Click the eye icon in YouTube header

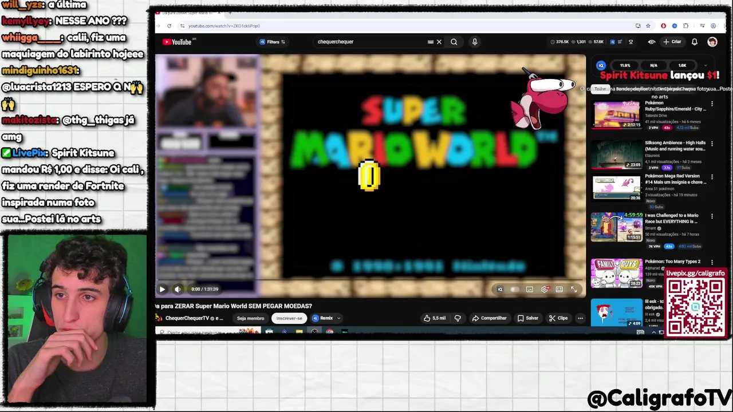[x=652, y=42]
